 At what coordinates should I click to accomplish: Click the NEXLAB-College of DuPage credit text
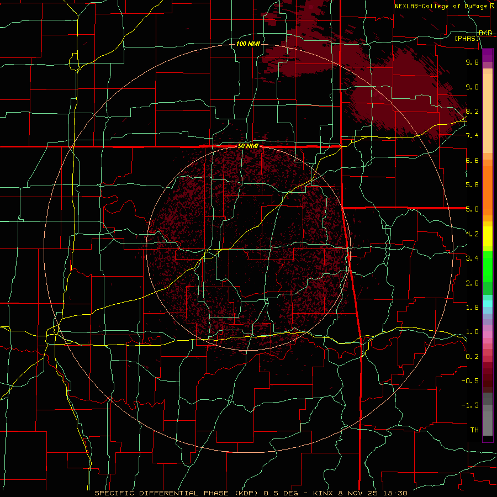click(x=441, y=6)
